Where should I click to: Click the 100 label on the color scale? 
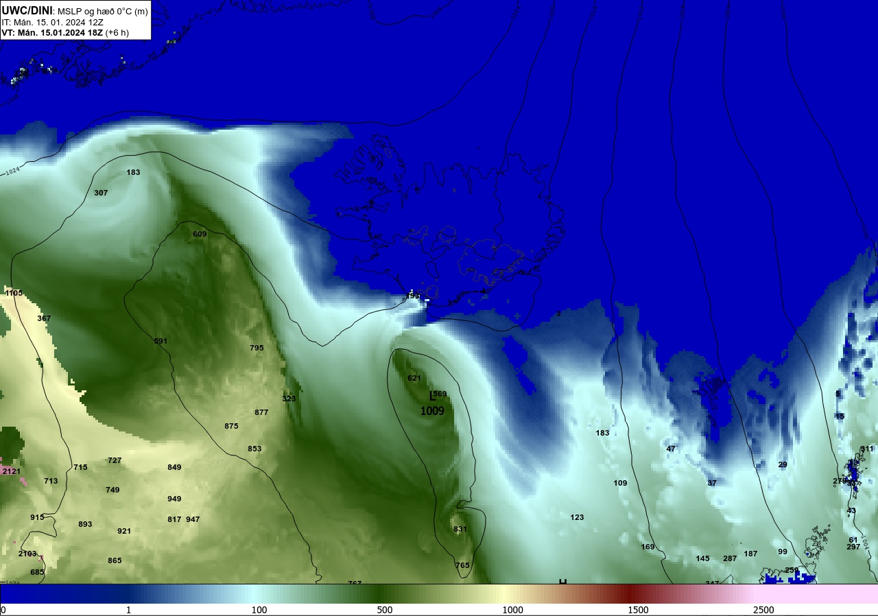(259, 610)
